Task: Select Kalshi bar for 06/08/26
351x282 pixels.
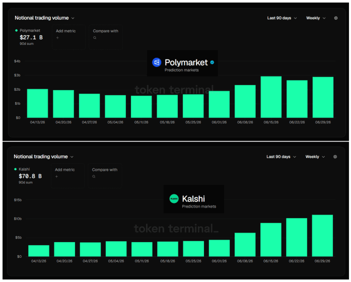Action: [245, 245]
